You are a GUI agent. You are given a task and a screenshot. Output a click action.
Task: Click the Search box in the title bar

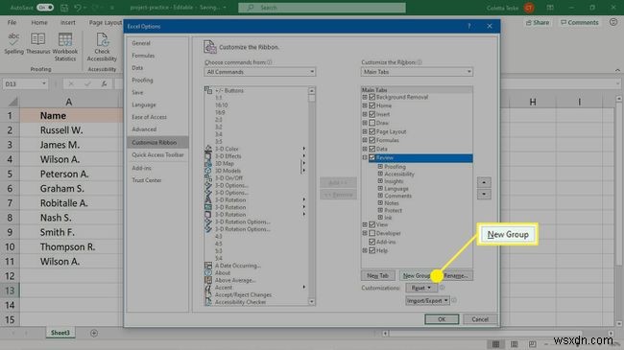pos(322,8)
